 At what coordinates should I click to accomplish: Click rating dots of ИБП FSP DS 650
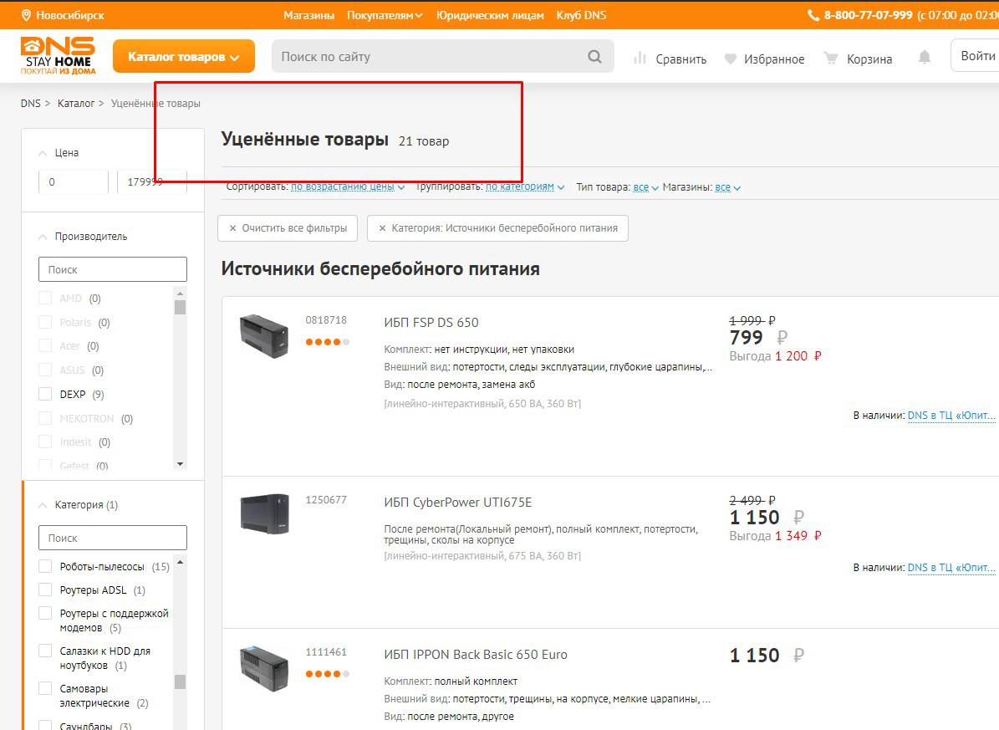coord(328,342)
